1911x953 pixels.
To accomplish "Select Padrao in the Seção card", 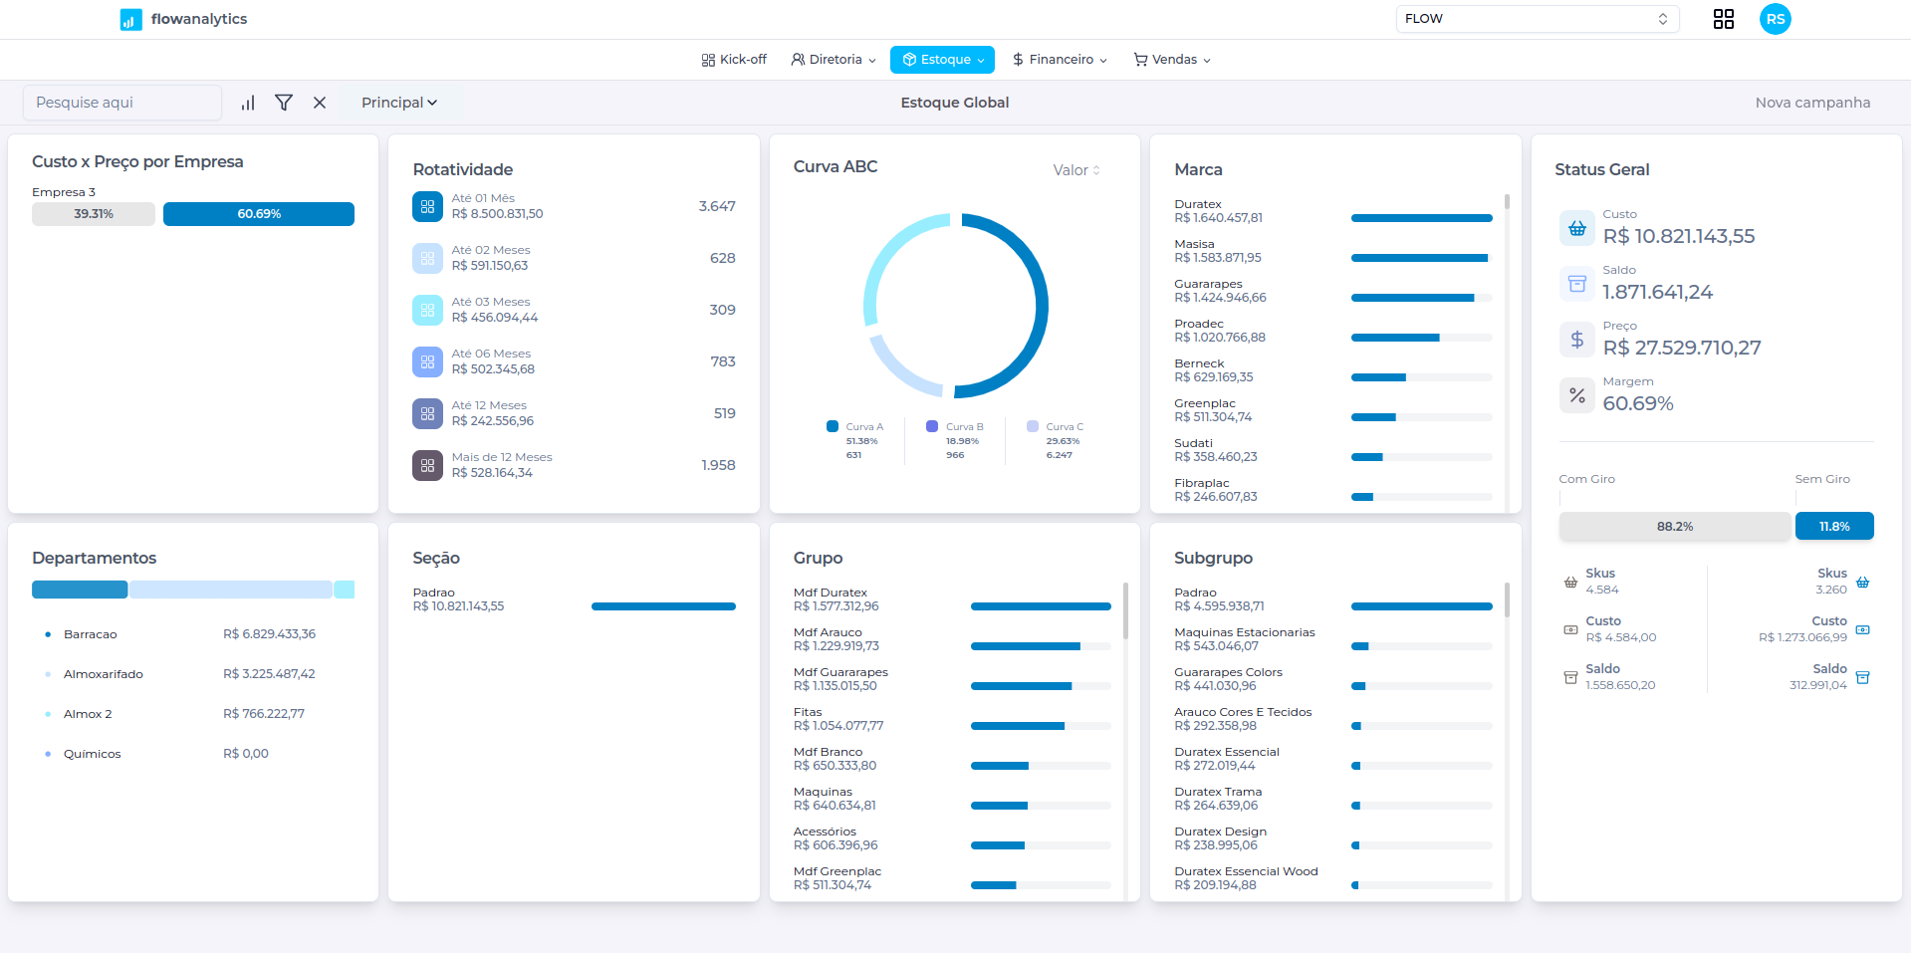I will pos(574,599).
